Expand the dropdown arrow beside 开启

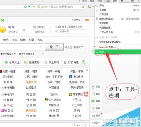(88, 62)
